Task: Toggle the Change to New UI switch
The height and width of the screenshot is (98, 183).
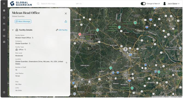Action: point(143,4)
